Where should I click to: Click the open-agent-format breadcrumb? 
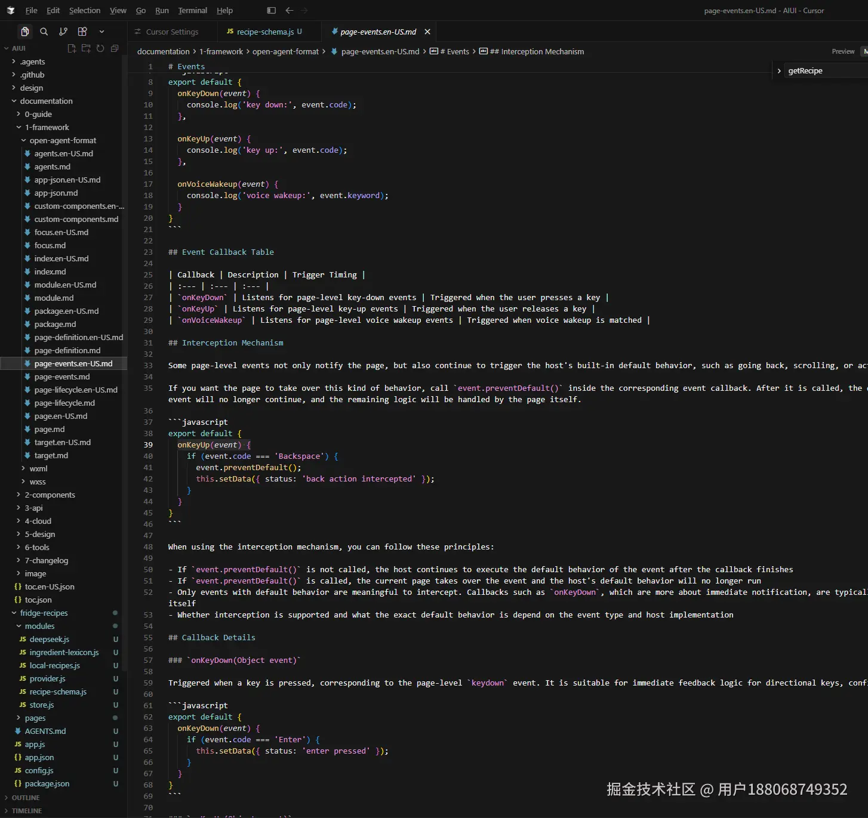point(285,52)
